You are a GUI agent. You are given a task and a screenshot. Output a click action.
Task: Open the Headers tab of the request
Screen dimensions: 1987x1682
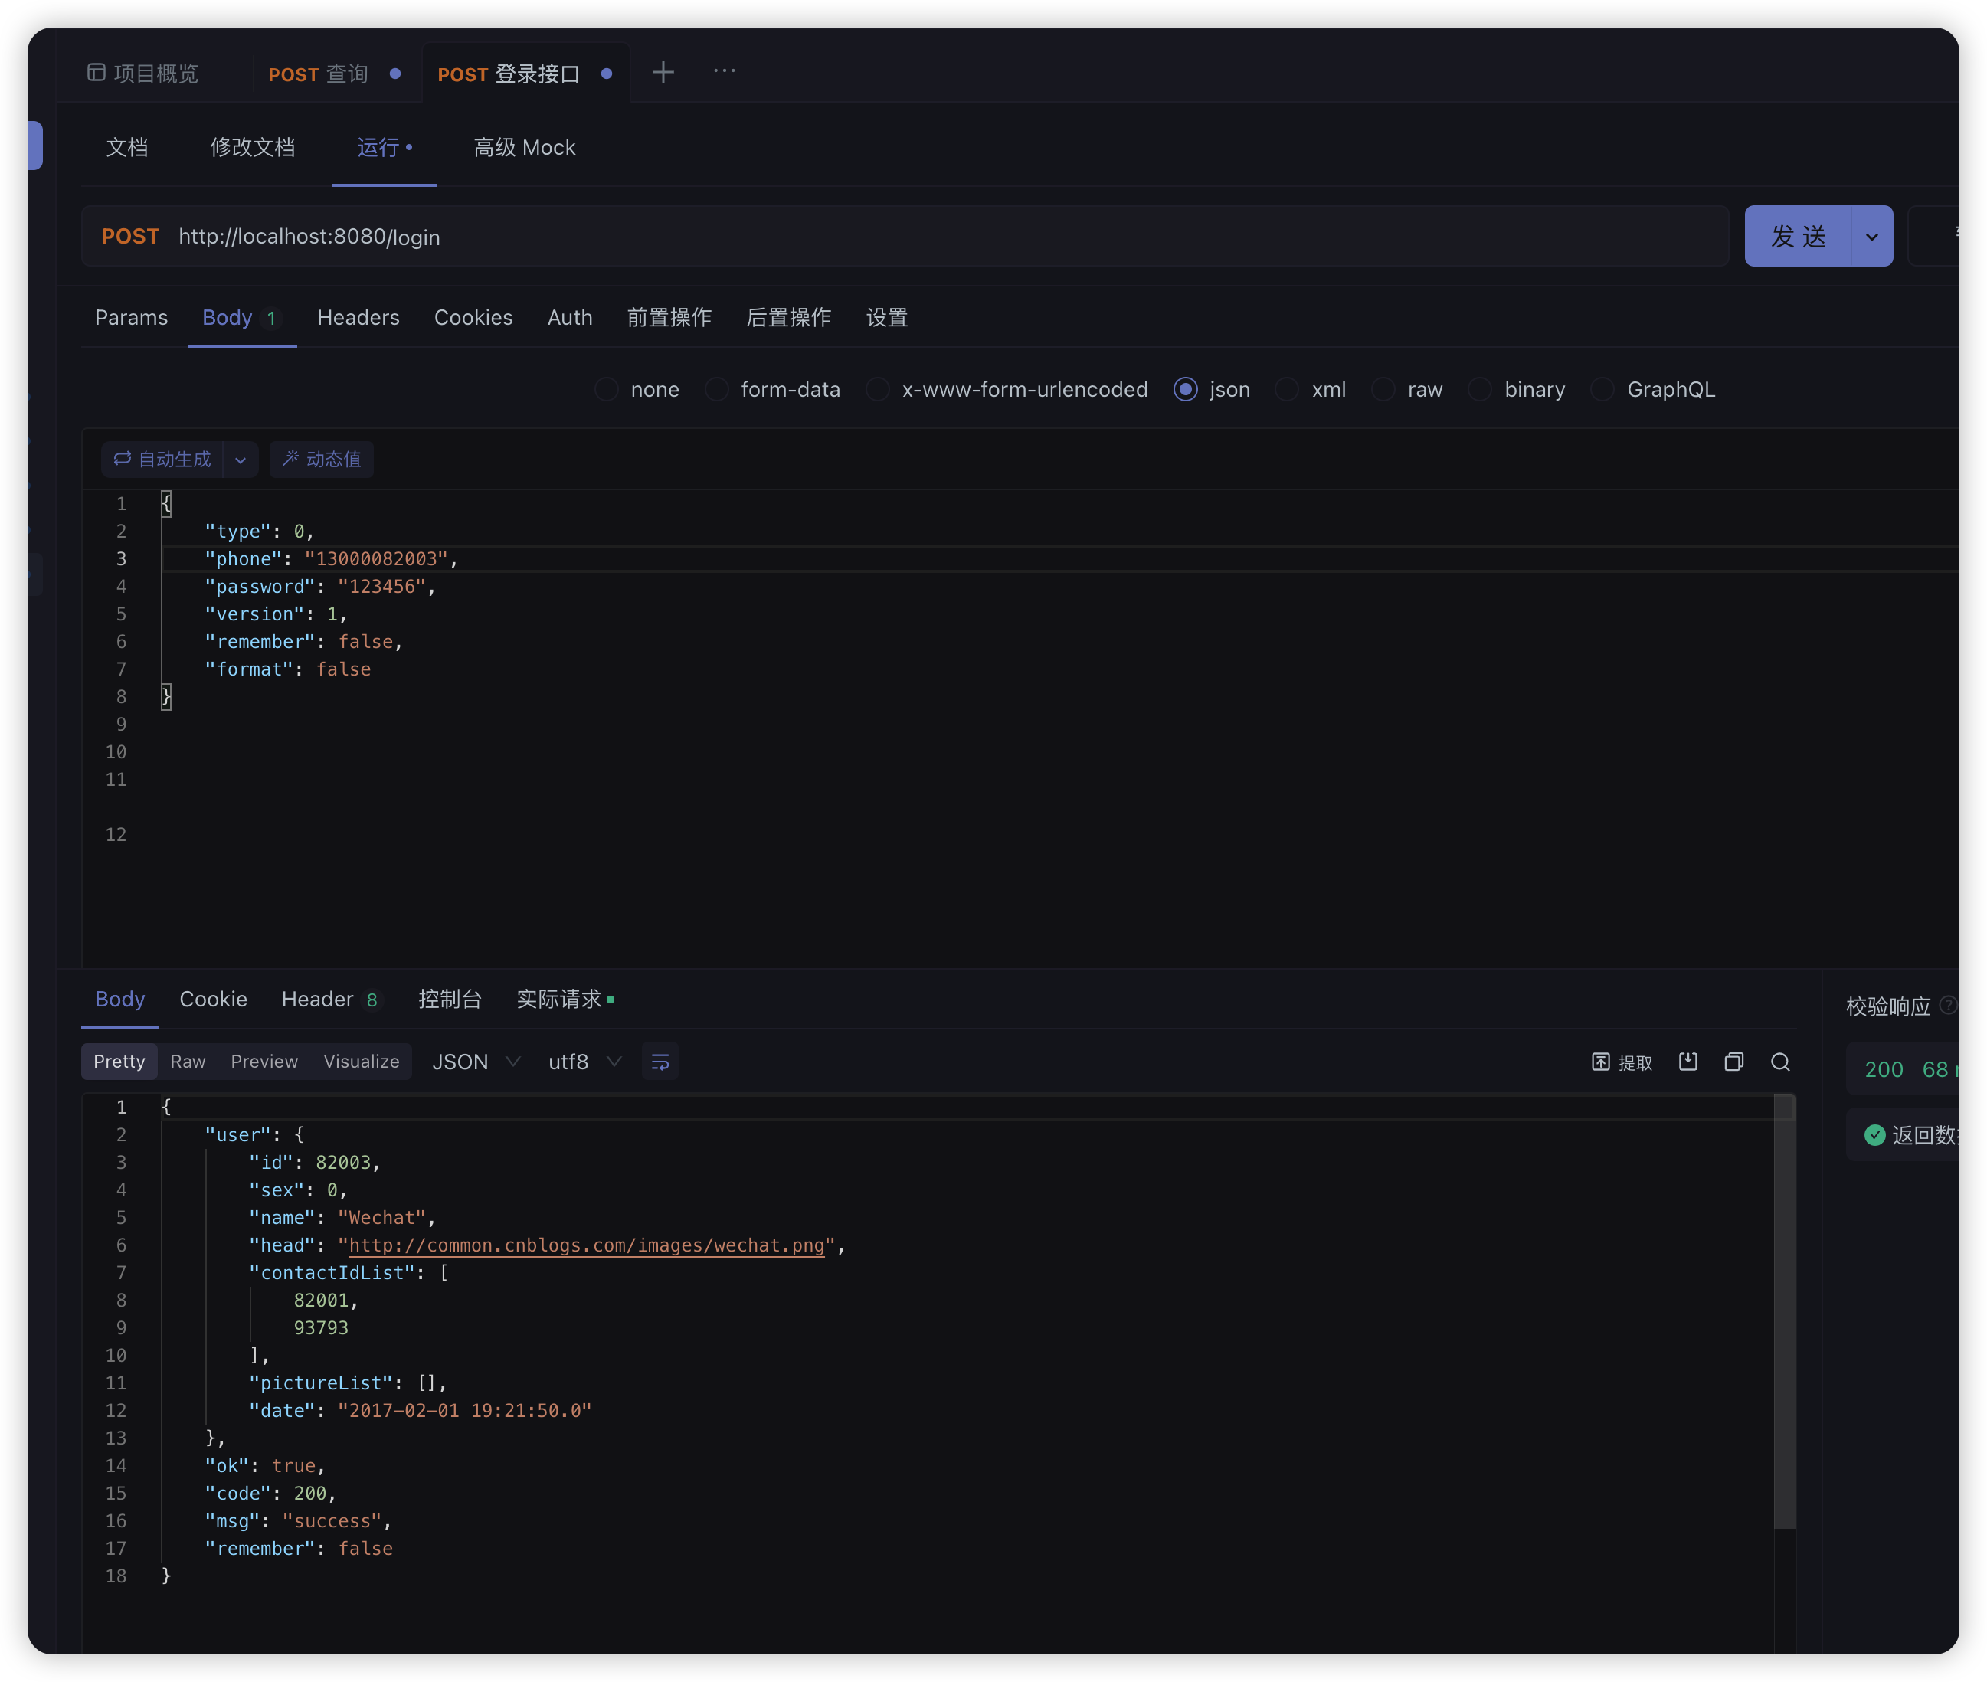pos(358,318)
